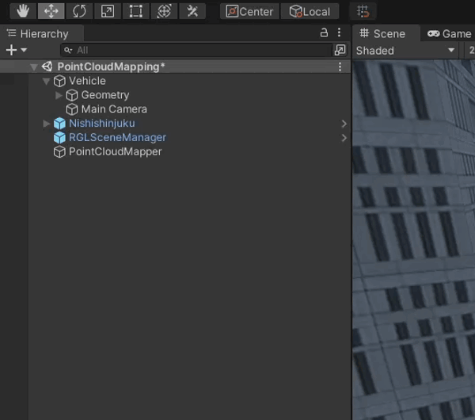Viewport: 475px width, 420px height.
Task: Select the Rect tool
Action: coord(136,11)
